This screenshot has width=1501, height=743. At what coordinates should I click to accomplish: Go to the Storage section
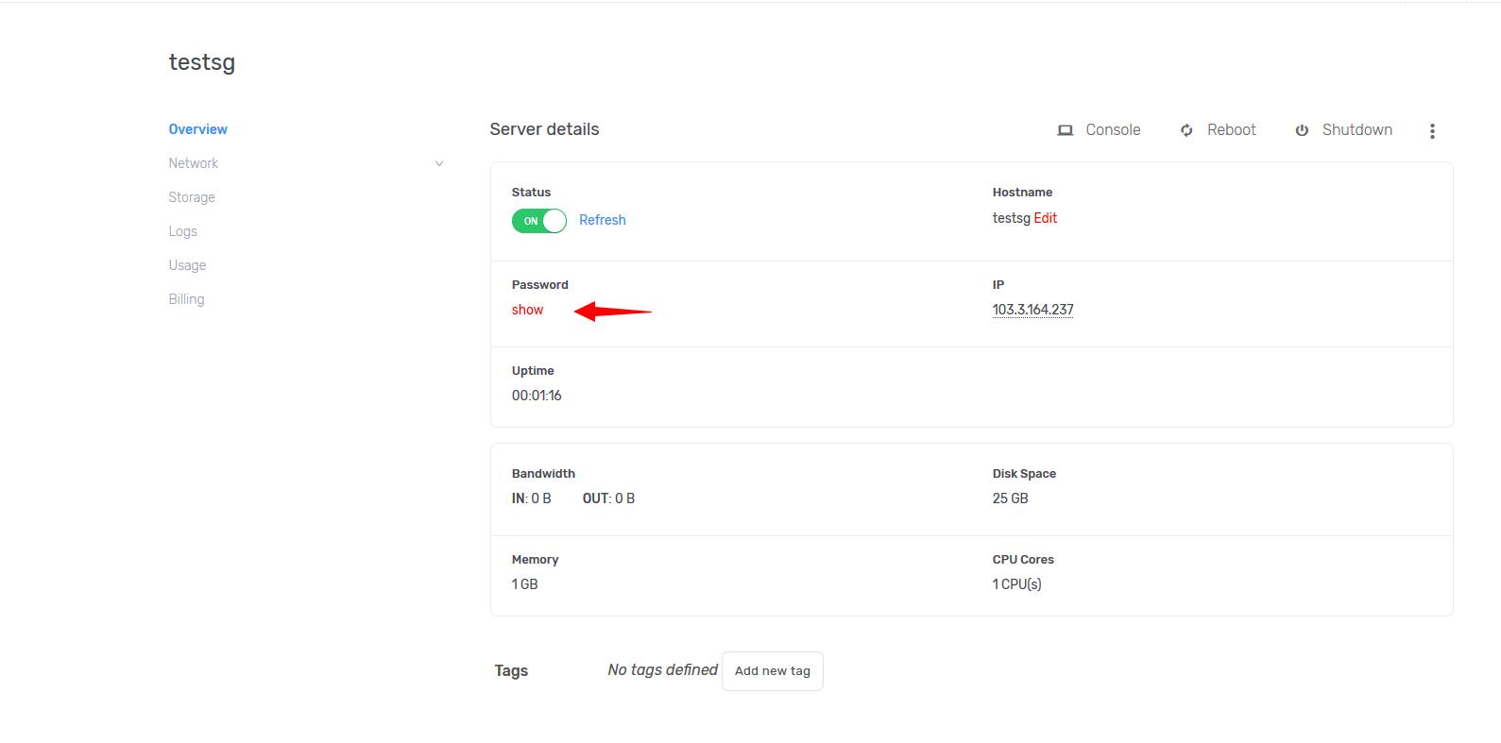point(192,197)
